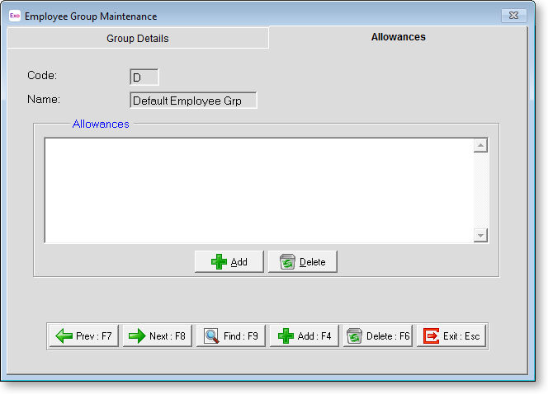Viewport: 548px width, 394px height.
Task: Click the Name field showing Default Employee Grp
Action: [193, 101]
